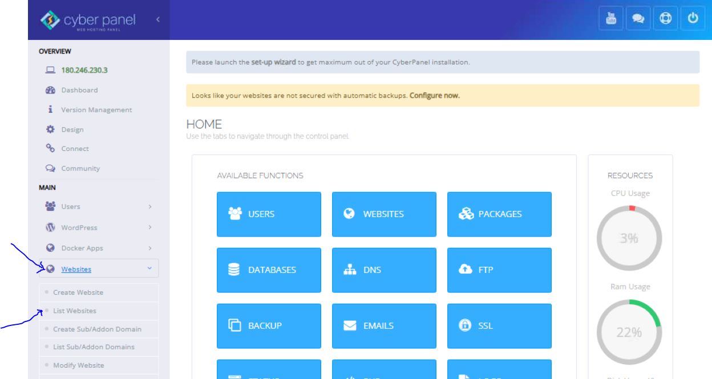Select List Websites from the submenu

point(75,311)
